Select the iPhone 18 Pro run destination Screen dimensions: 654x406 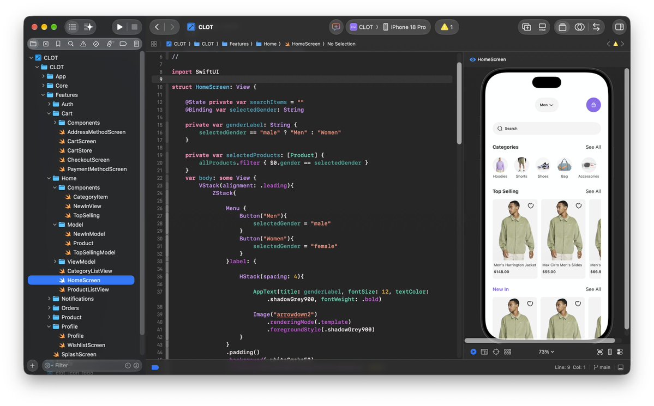[x=405, y=27]
